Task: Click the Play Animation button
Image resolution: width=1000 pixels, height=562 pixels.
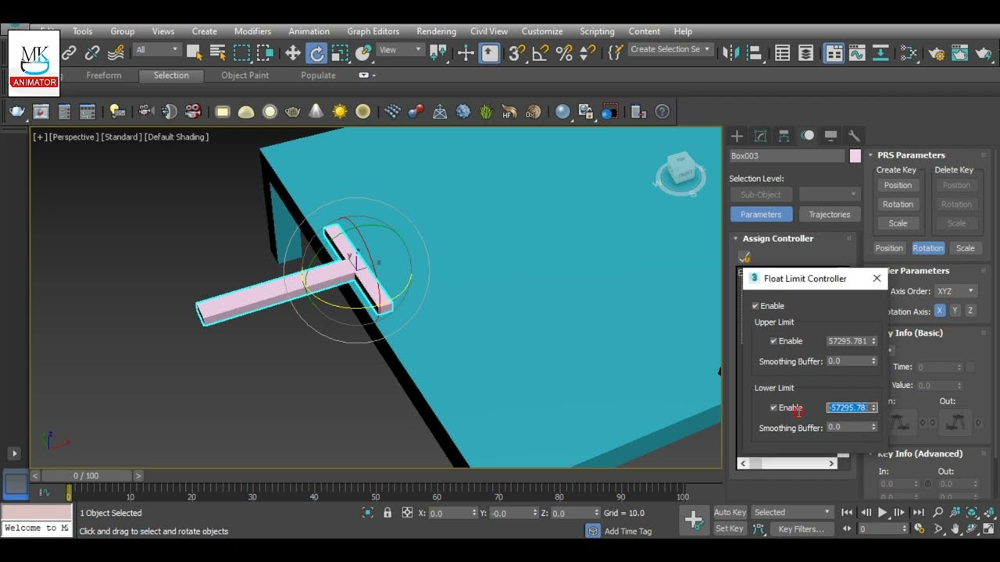Action: pos(883,512)
